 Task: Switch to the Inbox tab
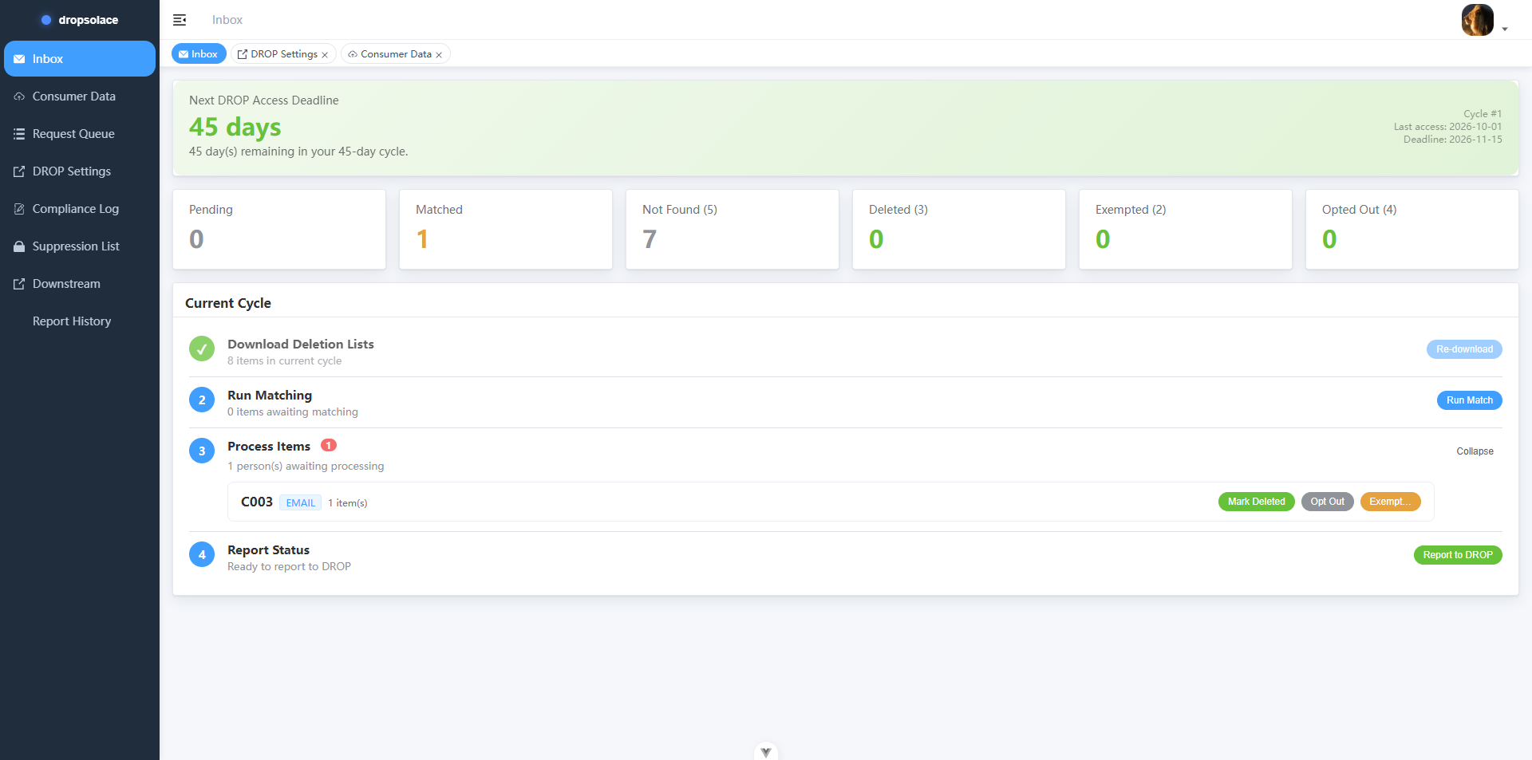pos(199,53)
